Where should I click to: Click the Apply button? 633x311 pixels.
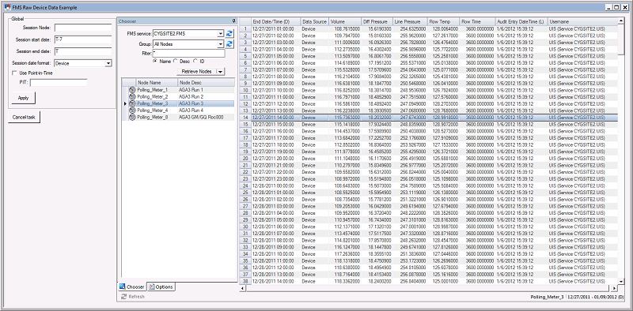24,98
